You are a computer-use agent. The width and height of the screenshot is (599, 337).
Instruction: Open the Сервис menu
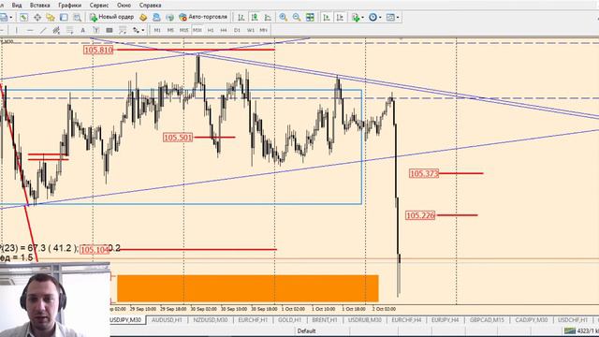(99, 6)
